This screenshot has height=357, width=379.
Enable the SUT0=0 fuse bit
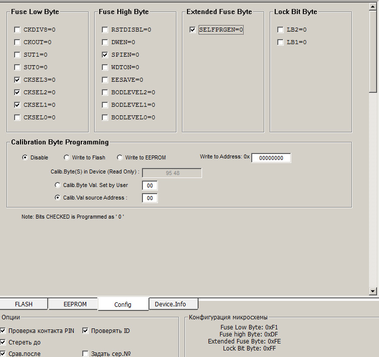pyautogui.click(x=17, y=67)
